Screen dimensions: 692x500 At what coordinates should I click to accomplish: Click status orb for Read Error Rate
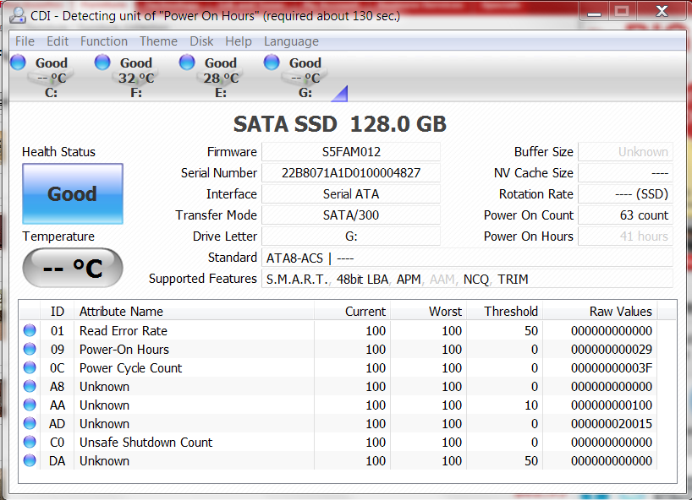[30, 331]
